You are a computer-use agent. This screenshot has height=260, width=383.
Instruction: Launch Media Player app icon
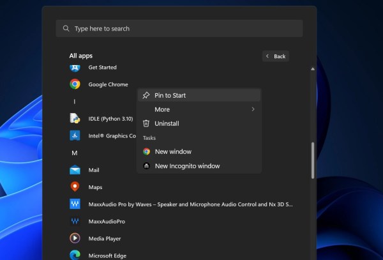pyautogui.click(x=75, y=238)
